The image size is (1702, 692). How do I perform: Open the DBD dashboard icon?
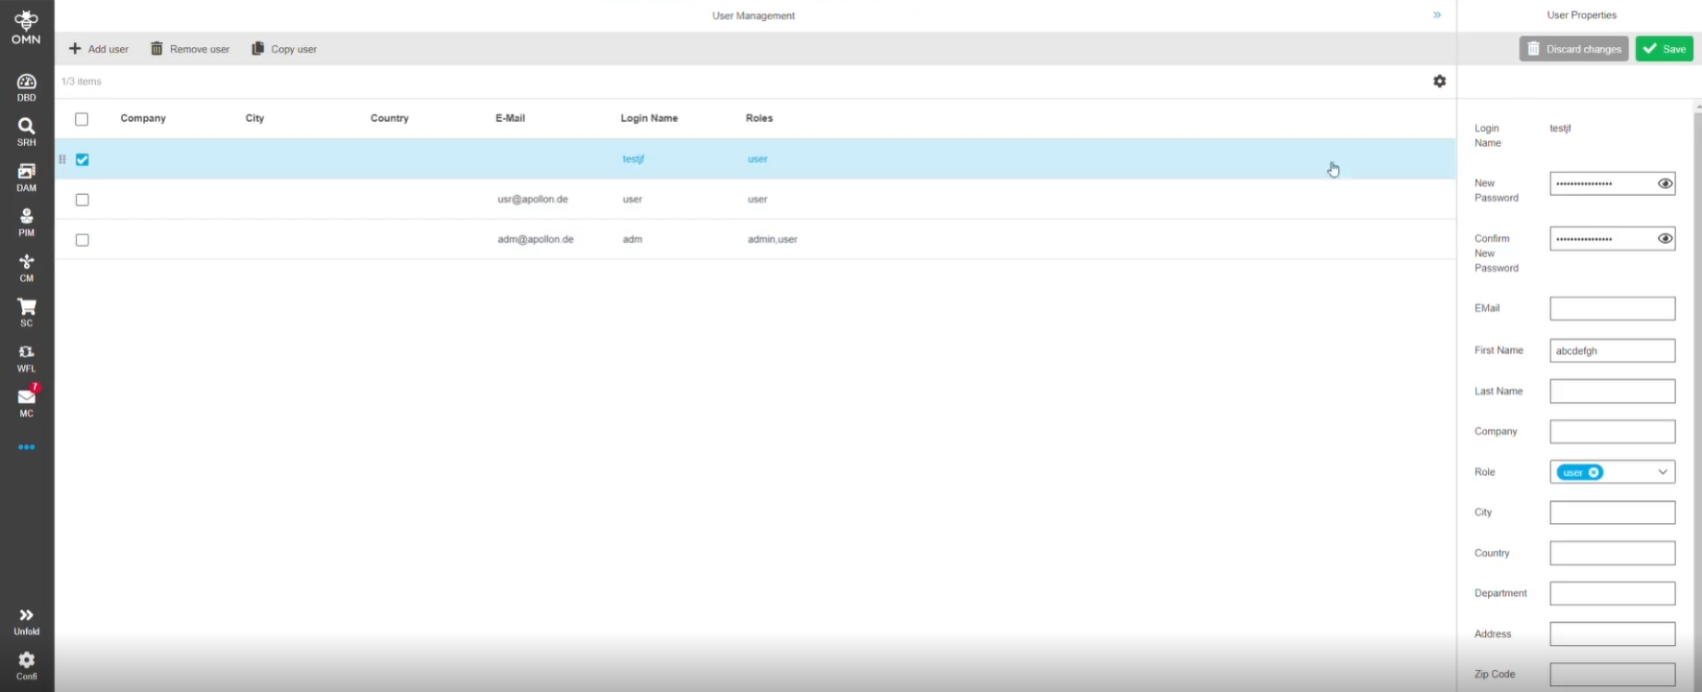click(x=26, y=86)
